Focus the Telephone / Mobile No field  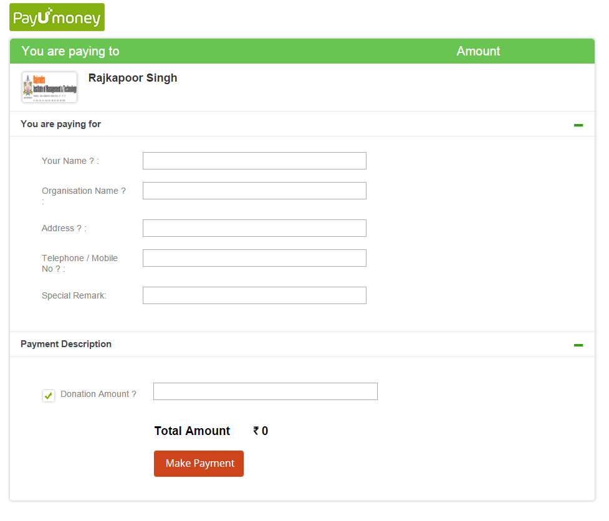click(x=254, y=257)
